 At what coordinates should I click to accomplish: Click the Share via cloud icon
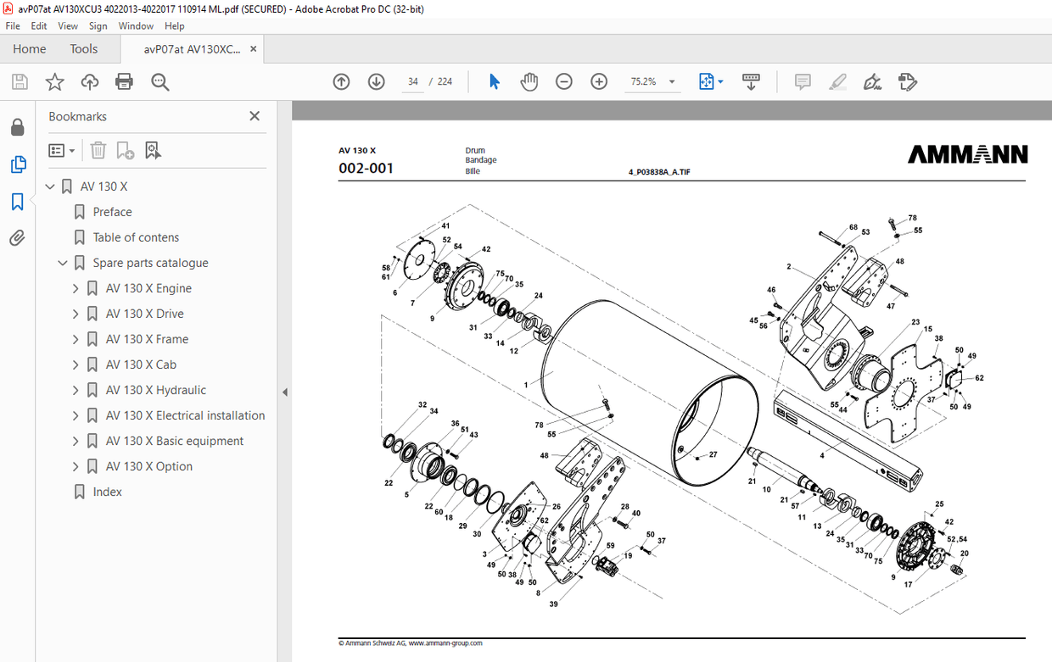point(89,81)
